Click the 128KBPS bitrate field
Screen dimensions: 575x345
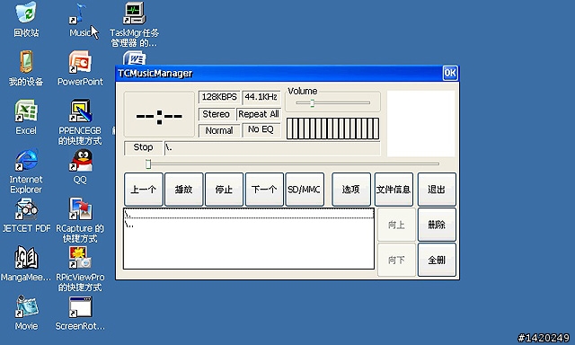pyautogui.click(x=219, y=97)
